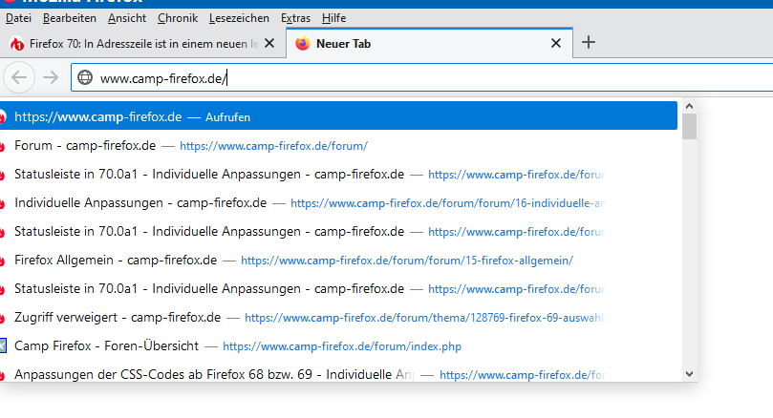Open the Lesezeichen menu
Screen dimensions: 773x418
pos(239,18)
